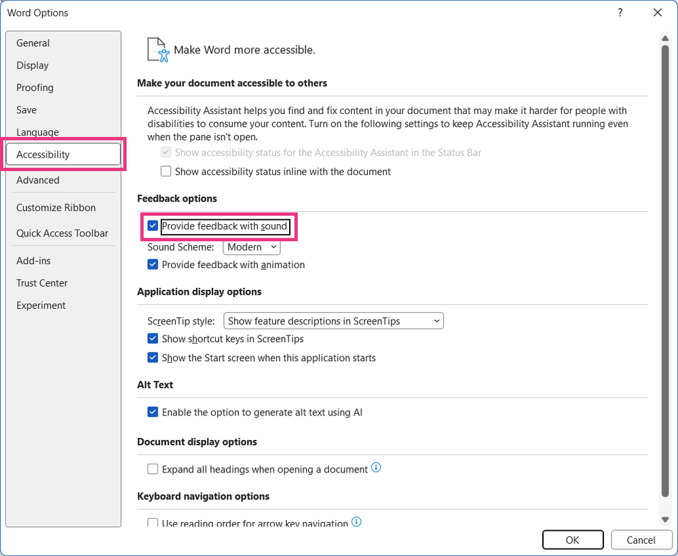
Task: Switch to the General settings page
Action: click(x=33, y=43)
